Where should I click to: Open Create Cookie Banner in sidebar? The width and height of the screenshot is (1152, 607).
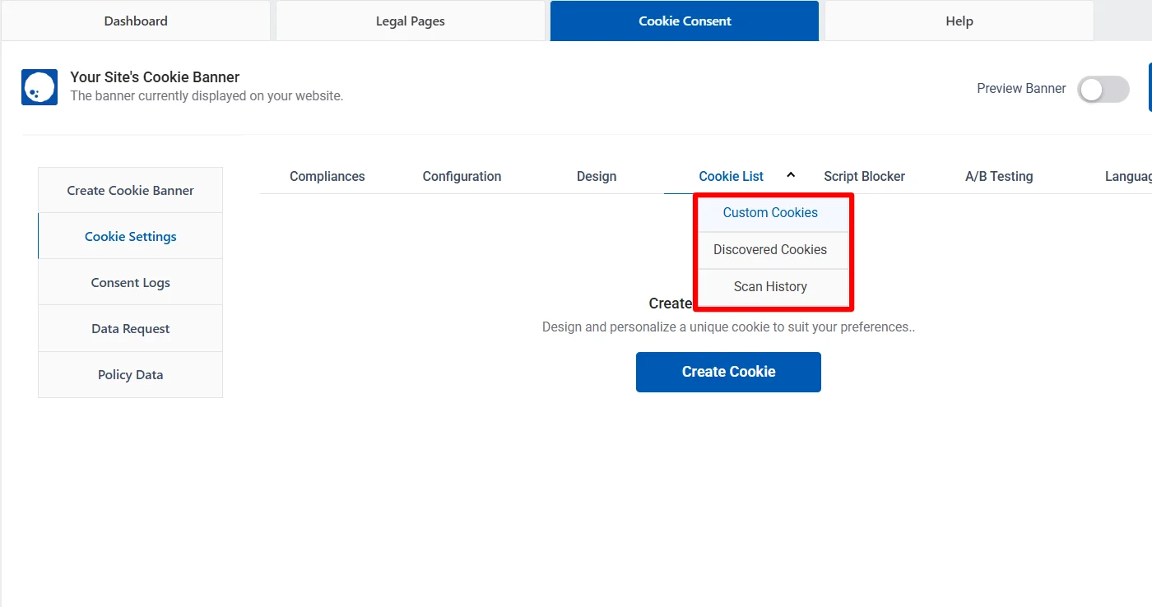[130, 190]
